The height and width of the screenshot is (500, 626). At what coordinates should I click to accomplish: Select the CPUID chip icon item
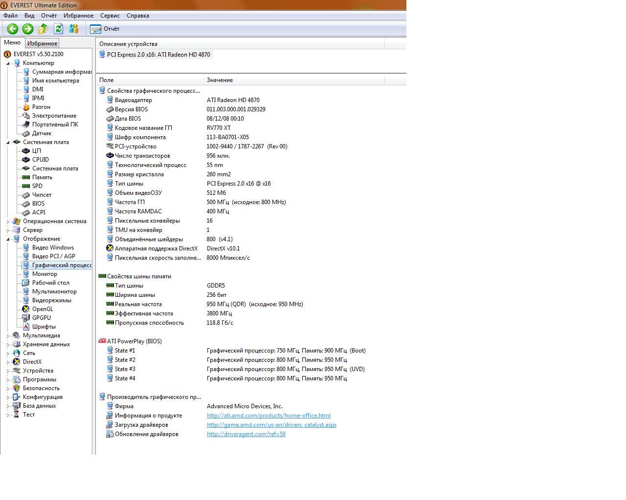[26, 160]
